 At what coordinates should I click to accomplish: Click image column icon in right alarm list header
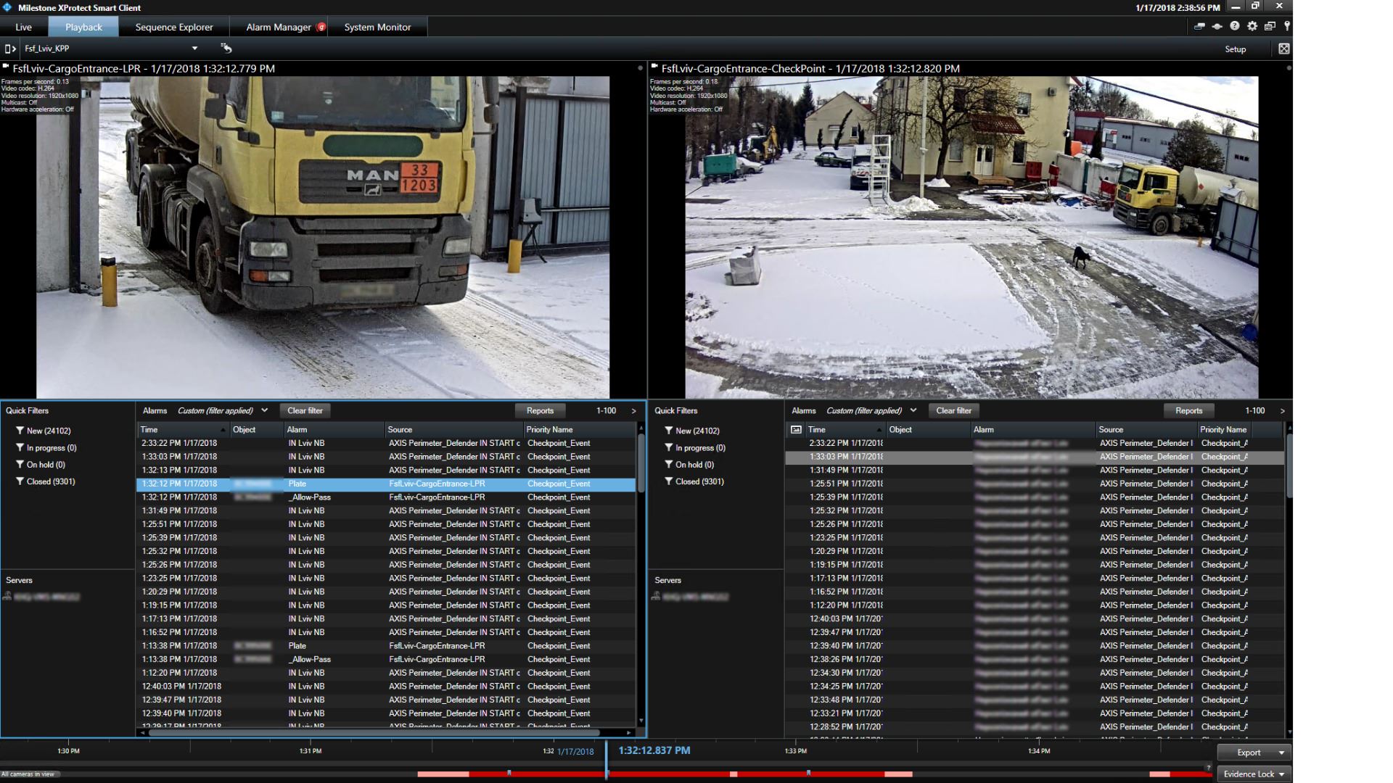pyautogui.click(x=796, y=429)
